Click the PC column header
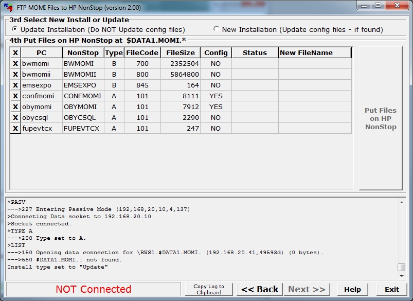The height and width of the screenshot is (301, 413). point(41,53)
